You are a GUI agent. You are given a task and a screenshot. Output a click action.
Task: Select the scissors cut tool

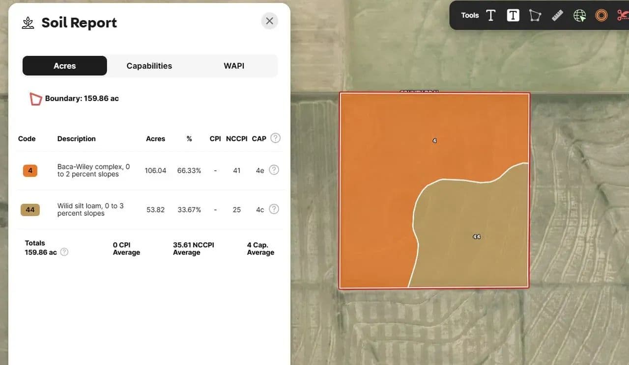(622, 15)
